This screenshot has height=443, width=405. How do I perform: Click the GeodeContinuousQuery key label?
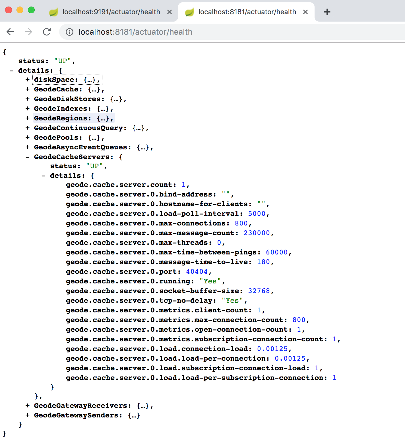pyautogui.click(x=80, y=128)
